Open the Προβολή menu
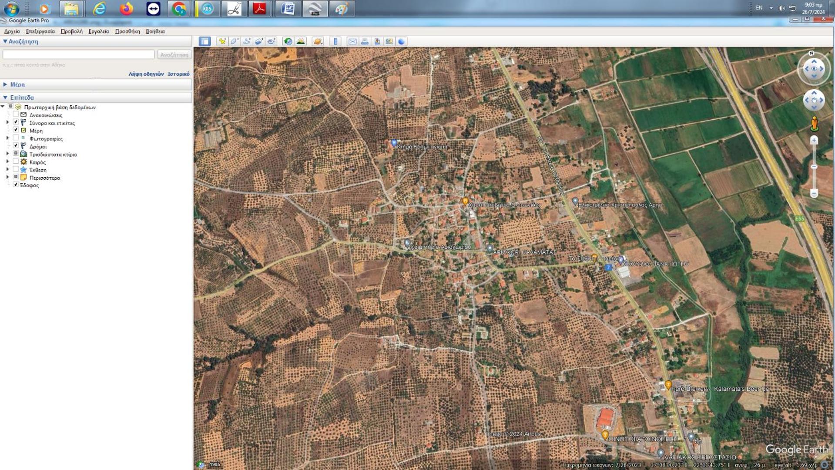Image resolution: width=835 pixels, height=470 pixels. [x=71, y=31]
